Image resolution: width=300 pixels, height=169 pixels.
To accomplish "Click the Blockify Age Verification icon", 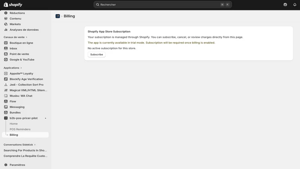I will [x=6, y=79].
